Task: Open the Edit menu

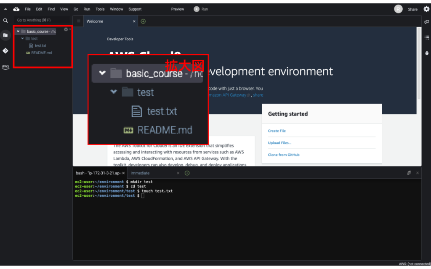Action: coord(39,9)
